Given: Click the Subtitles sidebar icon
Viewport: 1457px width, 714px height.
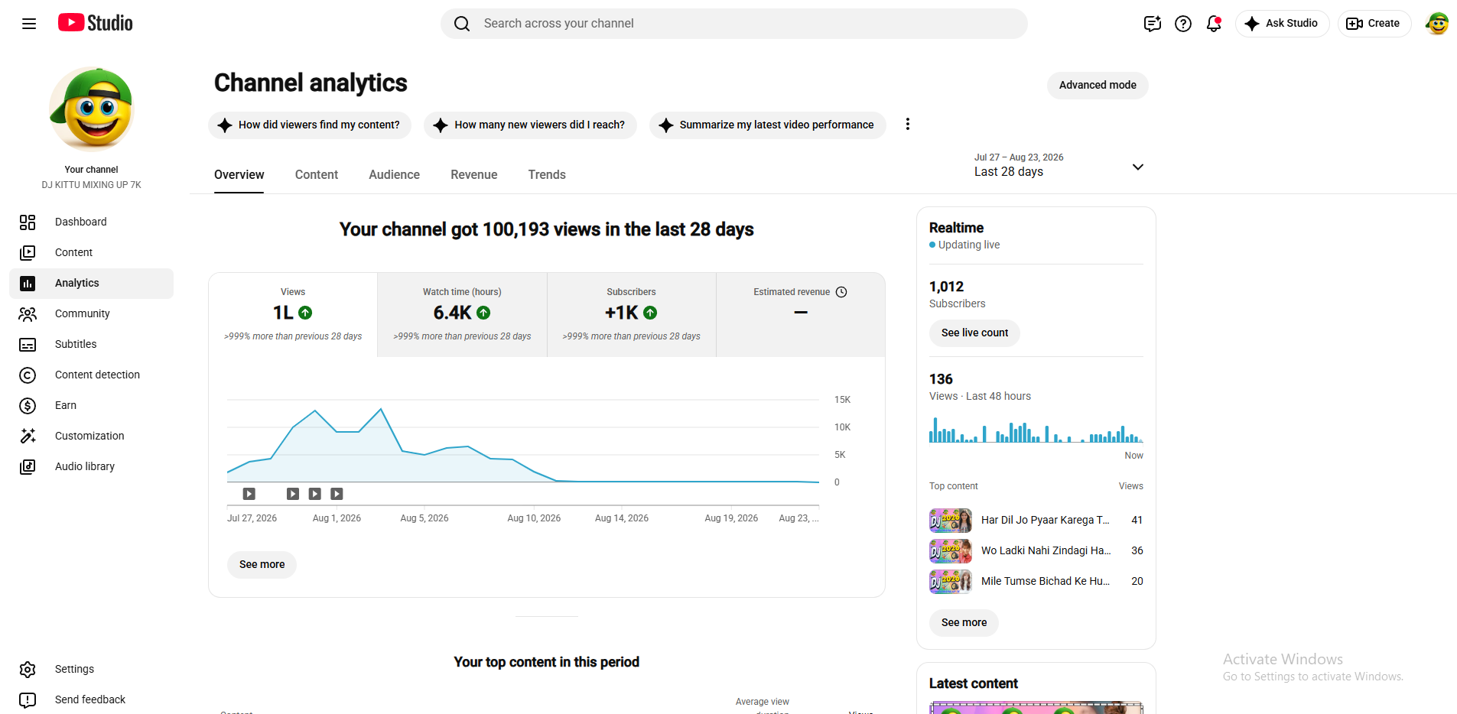Looking at the screenshot, I should click(28, 344).
